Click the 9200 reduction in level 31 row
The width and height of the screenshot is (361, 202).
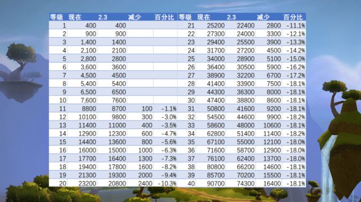tap(274, 109)
